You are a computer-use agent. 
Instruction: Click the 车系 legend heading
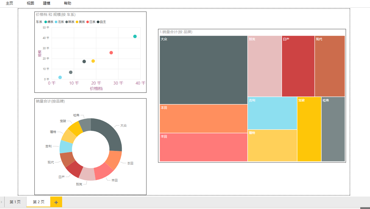pos(39,22)
